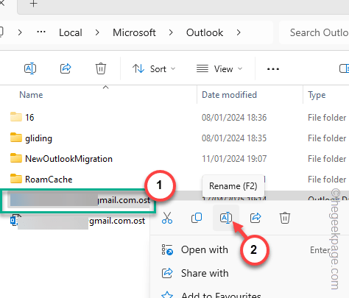This screenshot has height=298, width=349.
Task: Click the gliding folder icon
Action: (x=16, y=138)
